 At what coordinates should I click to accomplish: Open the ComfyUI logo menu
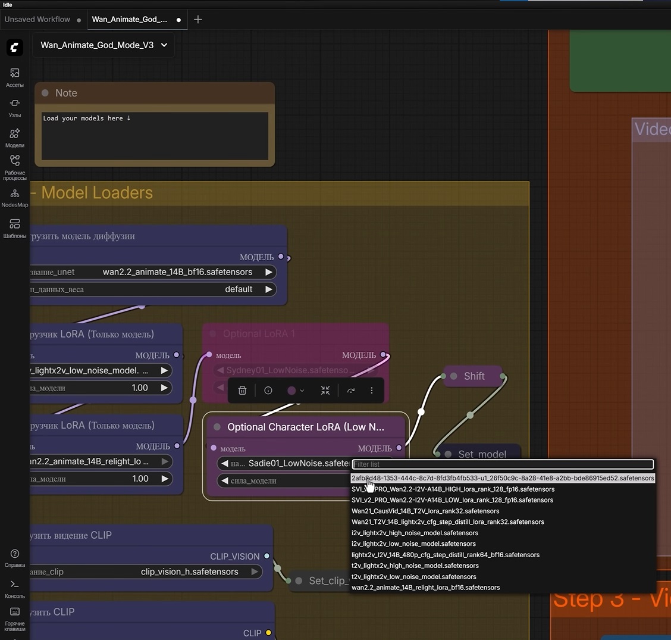point(14,46)
